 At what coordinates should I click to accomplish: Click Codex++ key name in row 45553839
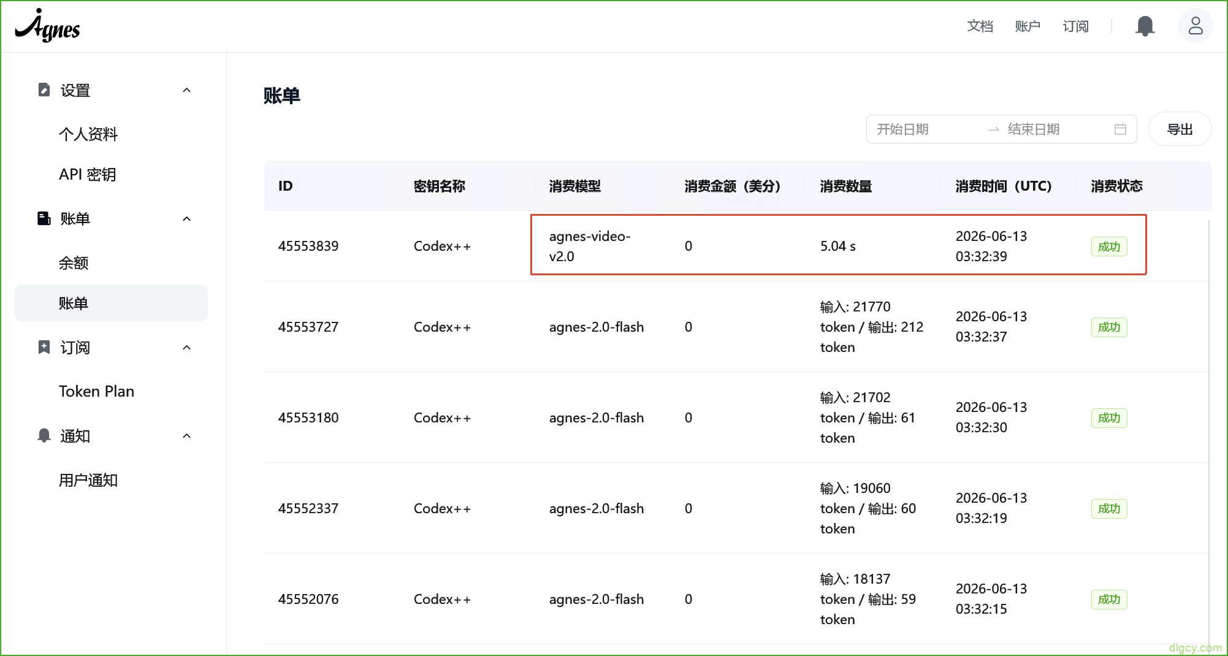[x=442, y=246]
